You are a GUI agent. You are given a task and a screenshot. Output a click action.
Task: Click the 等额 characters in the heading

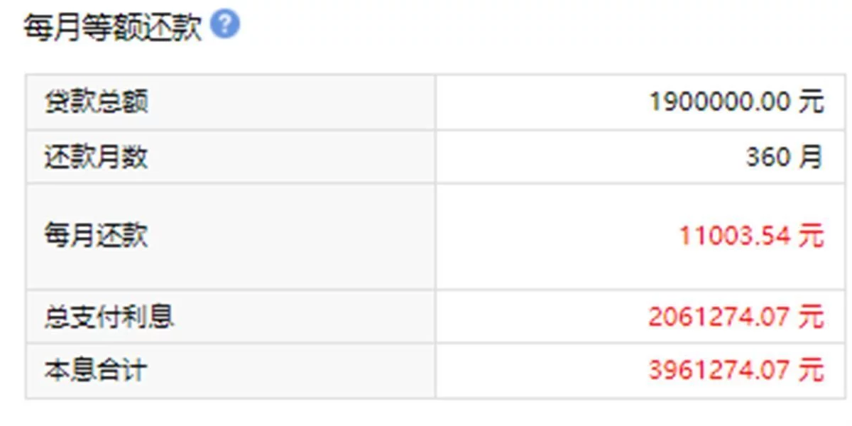113,28
